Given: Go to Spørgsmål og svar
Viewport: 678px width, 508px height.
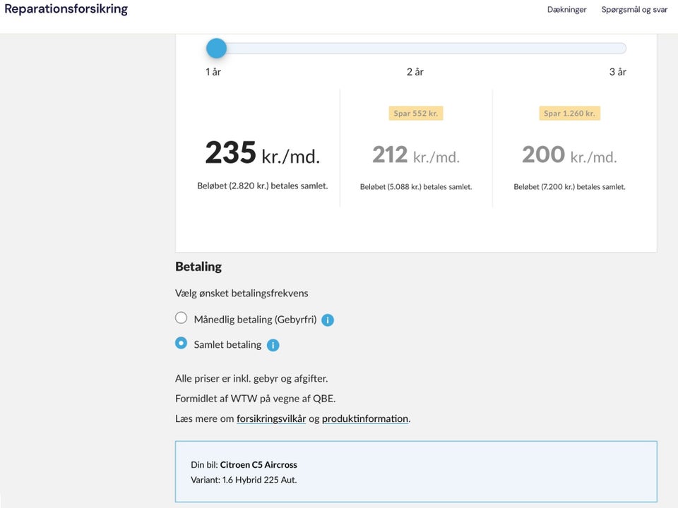Looking at the screenshot, I should (x=634, y=10).
